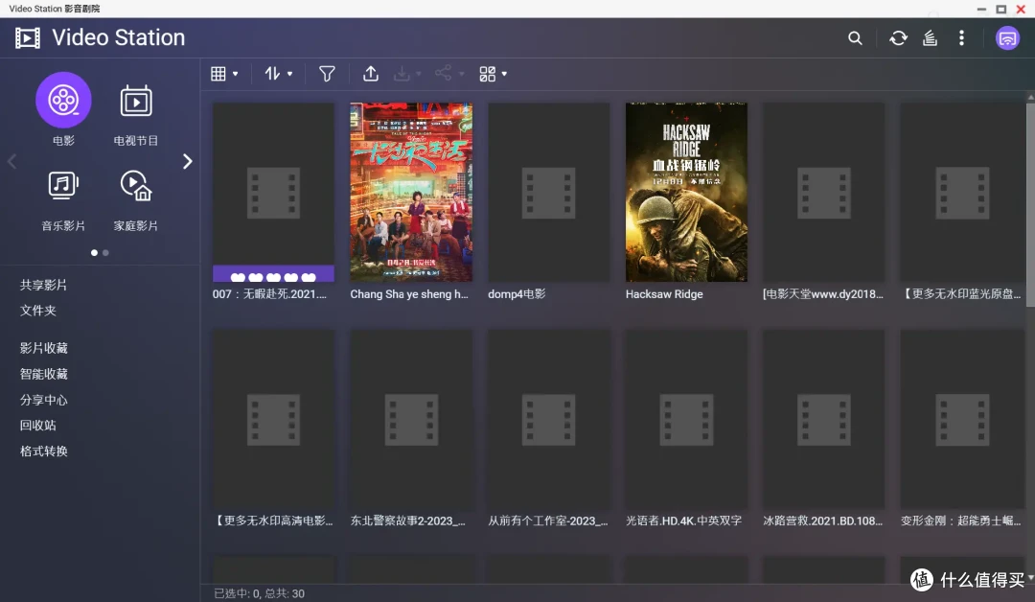Image resolution: width=1035 pixels, height=602 pixels.
Task: Select the 更多无水印高清电影 thumbnail
Action: click(x=273, y=419)
